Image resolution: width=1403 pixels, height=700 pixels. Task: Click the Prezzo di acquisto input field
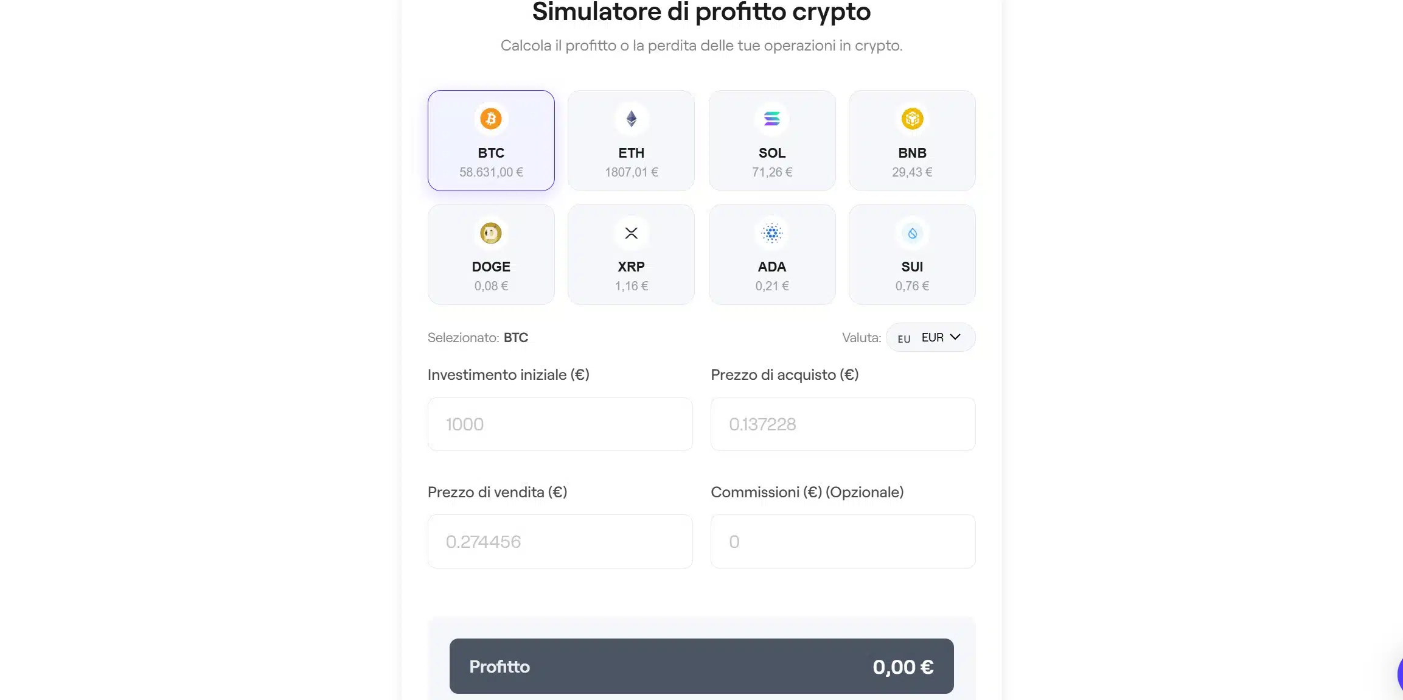(x=843, y=424)
